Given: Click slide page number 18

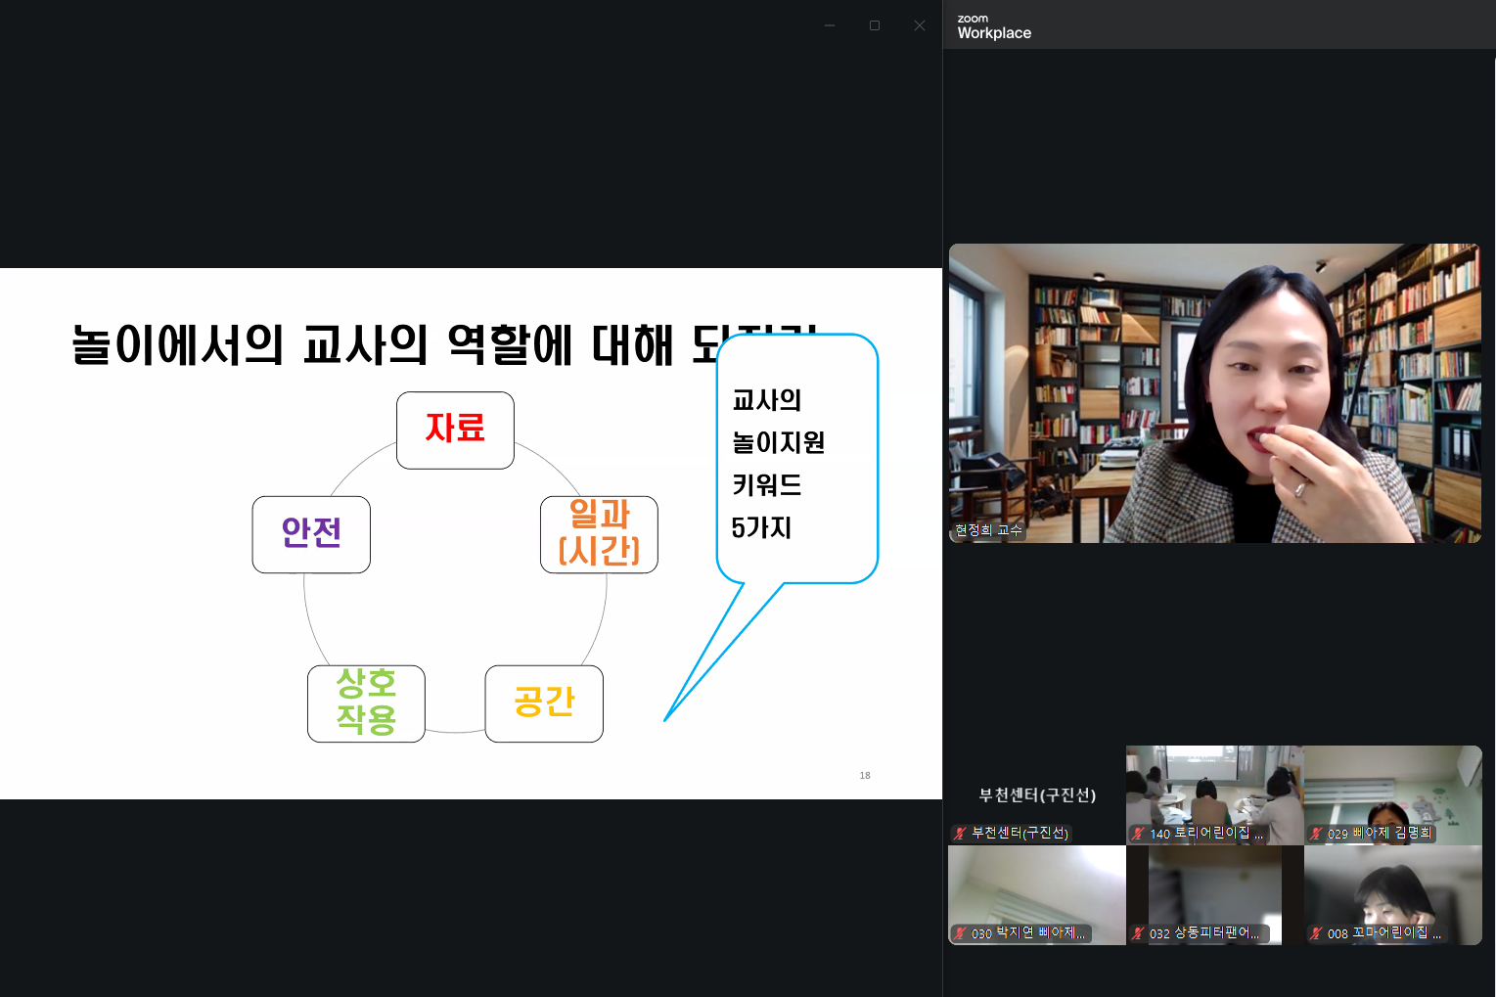Looking at the screenshot, I should pyautogui.click(x=865, y=775).
